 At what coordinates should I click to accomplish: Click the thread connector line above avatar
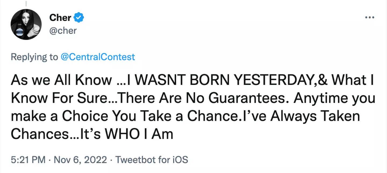26,4
